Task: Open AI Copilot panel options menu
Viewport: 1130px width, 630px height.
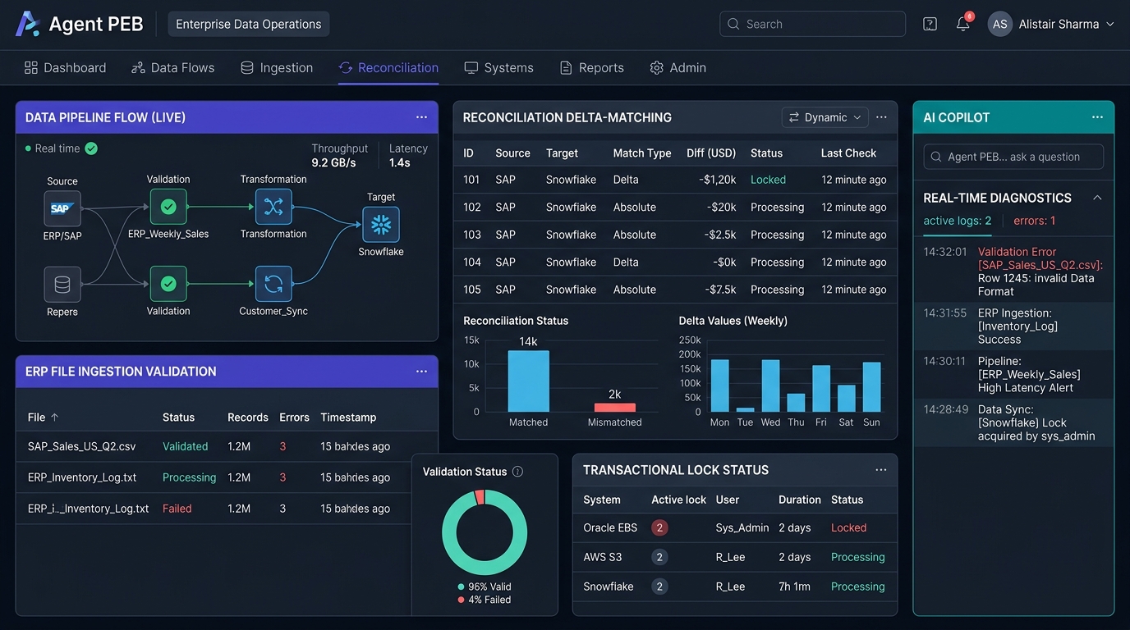Action: pos(1097,117)
